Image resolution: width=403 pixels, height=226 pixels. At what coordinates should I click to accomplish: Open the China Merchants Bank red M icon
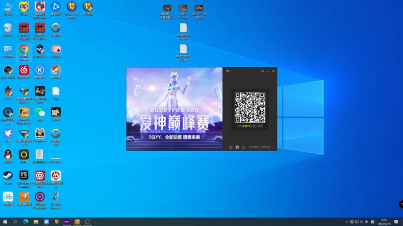(x=56, y=179)
